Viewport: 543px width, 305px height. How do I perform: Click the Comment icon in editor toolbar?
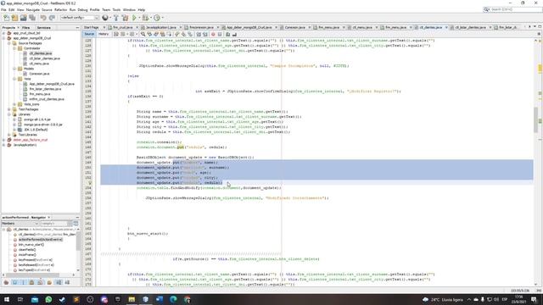(228, 34)
